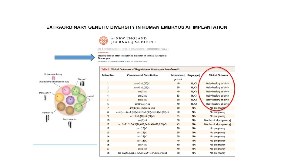The height and width of the screenshot is (163, 291).
Task: Click the pink cell in the embryo diagram
Action: [x=66, y=91]
